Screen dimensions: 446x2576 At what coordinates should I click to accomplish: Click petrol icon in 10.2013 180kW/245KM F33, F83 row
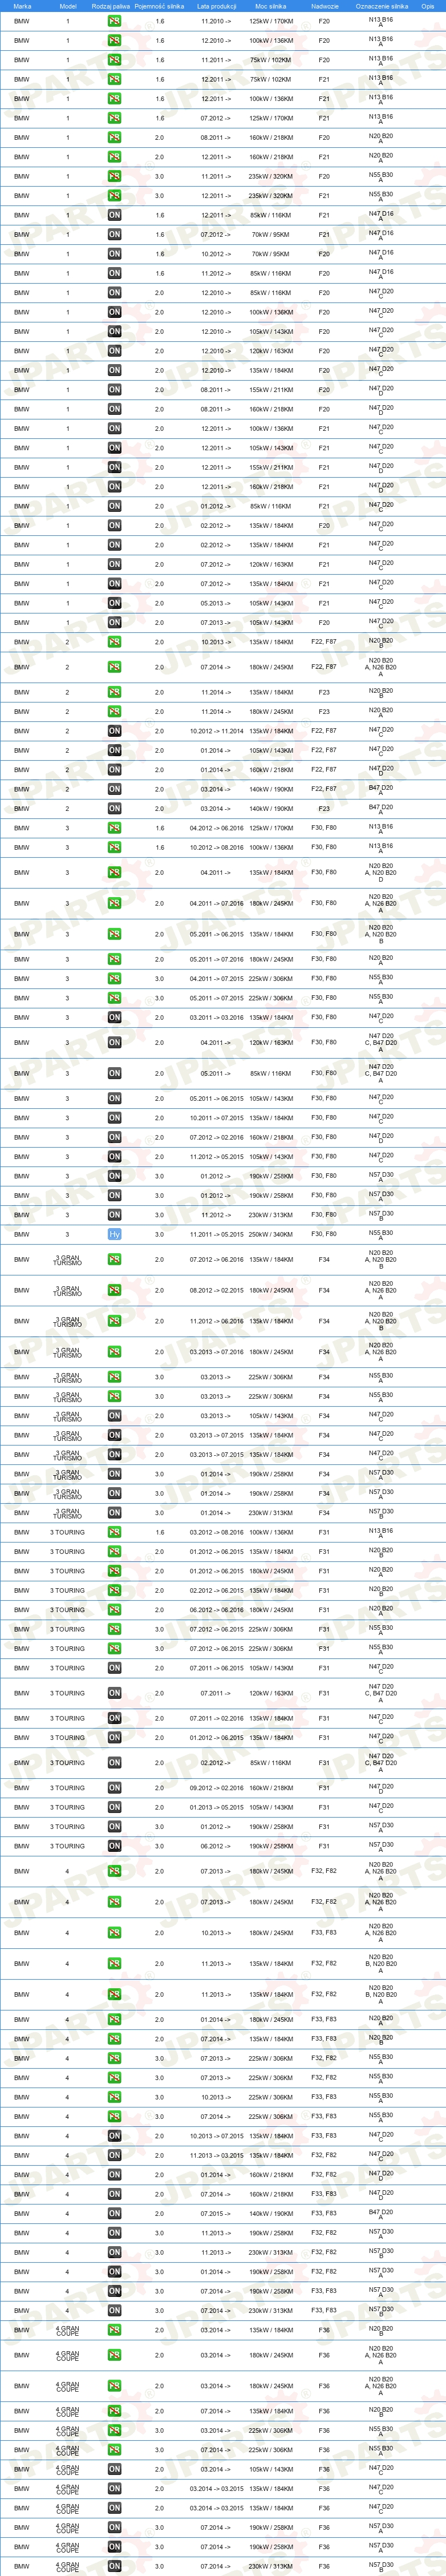(114, 1933)
